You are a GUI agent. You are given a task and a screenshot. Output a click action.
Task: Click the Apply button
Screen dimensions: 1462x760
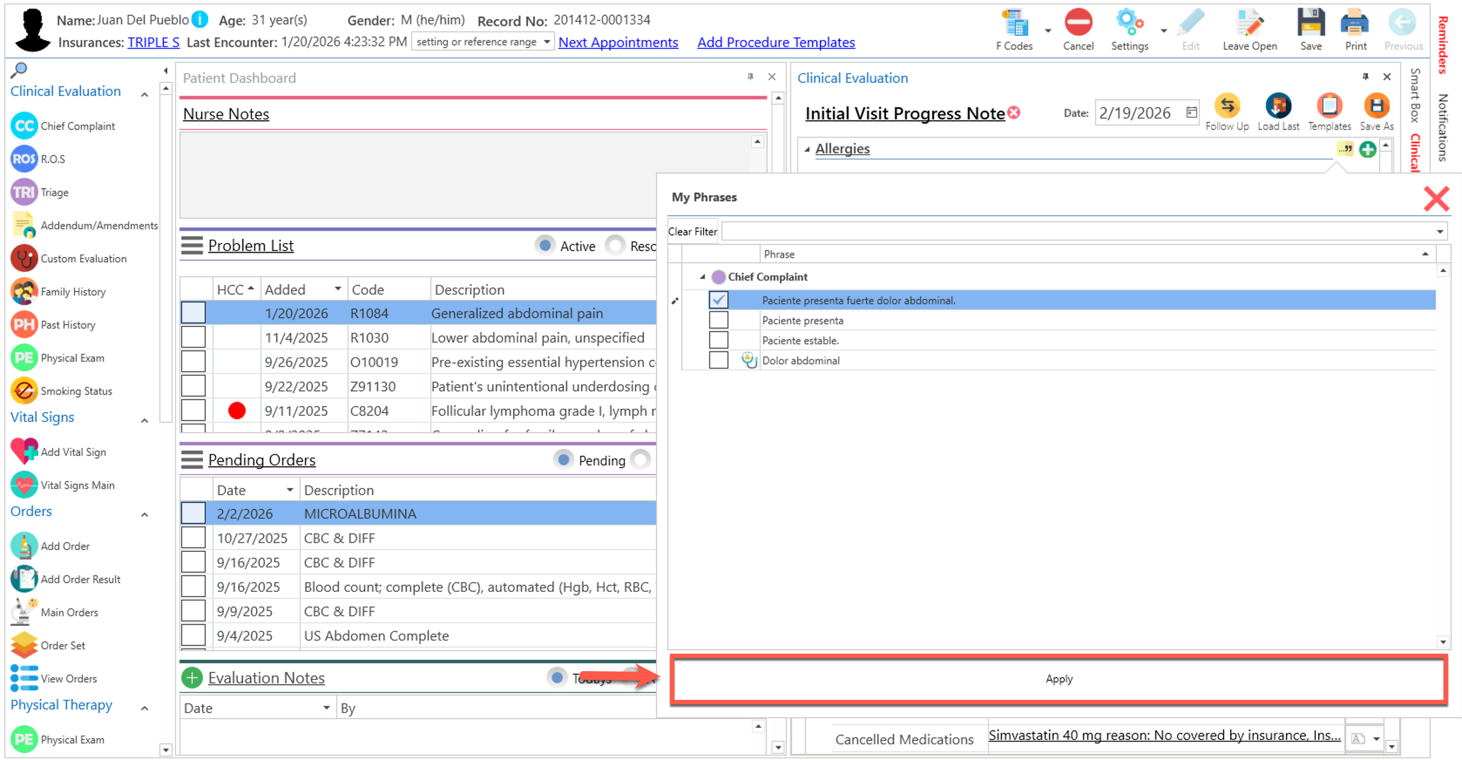click(1059, 679)
